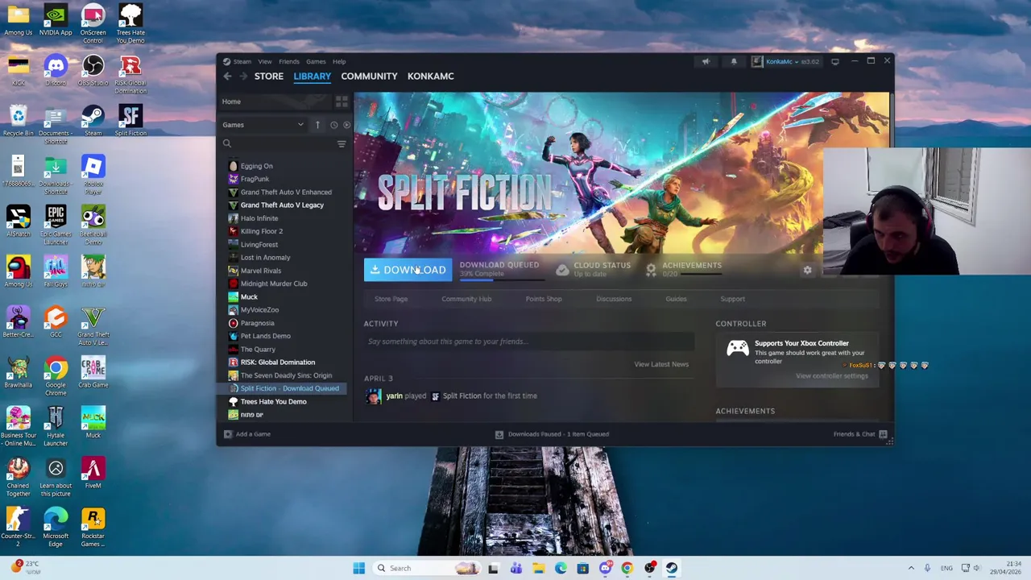Viewport: 1031px width, 580px height.
Task: Open the Games menu
Action: (316, 61)
